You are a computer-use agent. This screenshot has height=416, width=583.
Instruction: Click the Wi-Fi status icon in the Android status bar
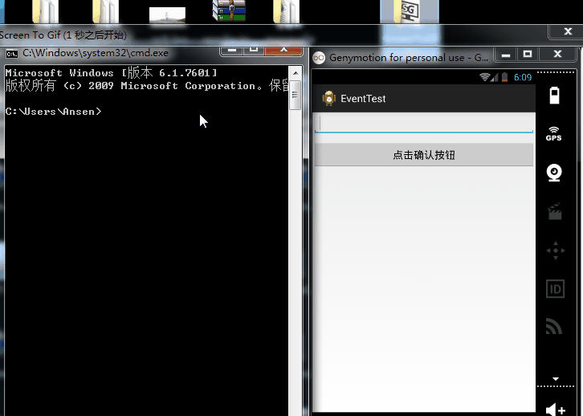tap(484, 77)
